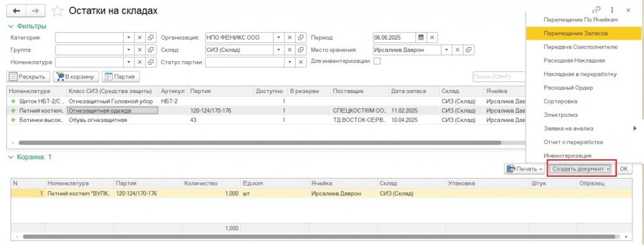
Task: Click the Партия button
Action: point(121,76)
